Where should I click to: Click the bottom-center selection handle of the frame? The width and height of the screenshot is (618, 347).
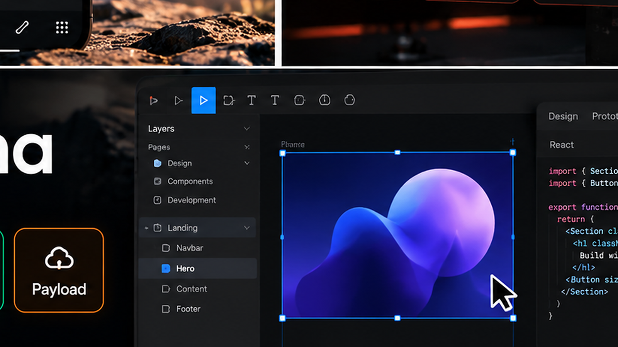397,318
